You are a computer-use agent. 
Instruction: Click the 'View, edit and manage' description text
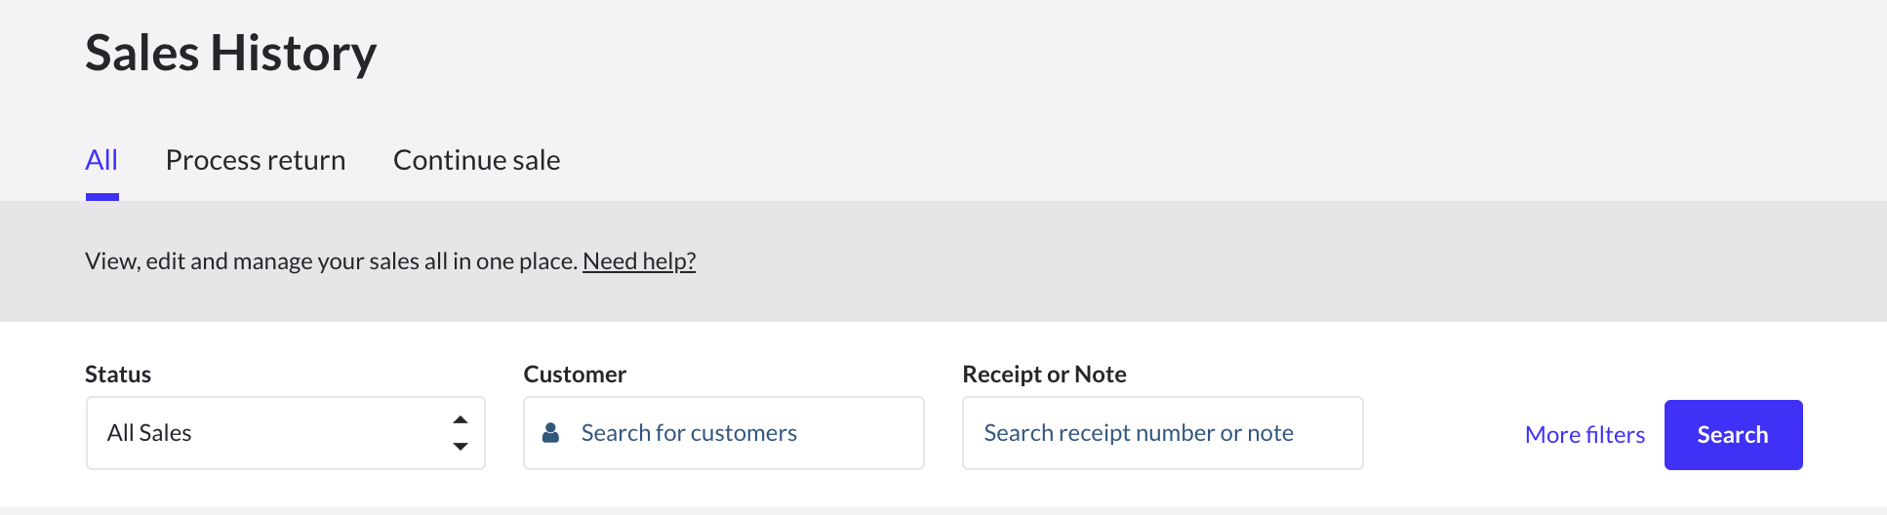331,261
